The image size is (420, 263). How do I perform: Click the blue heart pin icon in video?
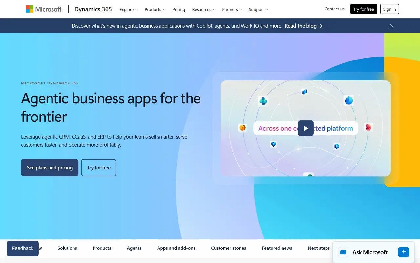point(273,144)
